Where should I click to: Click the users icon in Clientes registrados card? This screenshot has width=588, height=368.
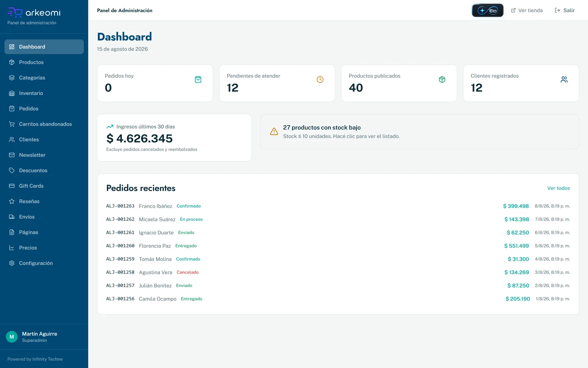point(564,79)
